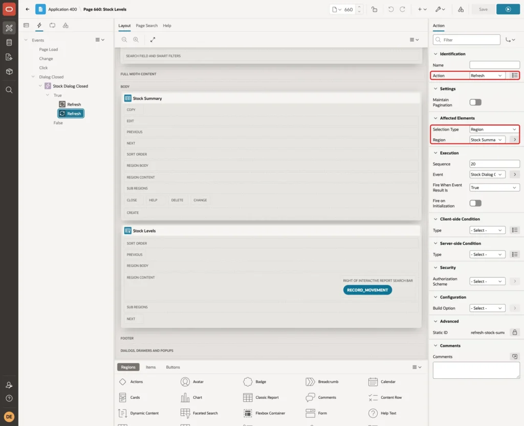Click the Save button
Image resolution: width=524 pixels, height=426 pixels.
483,9
